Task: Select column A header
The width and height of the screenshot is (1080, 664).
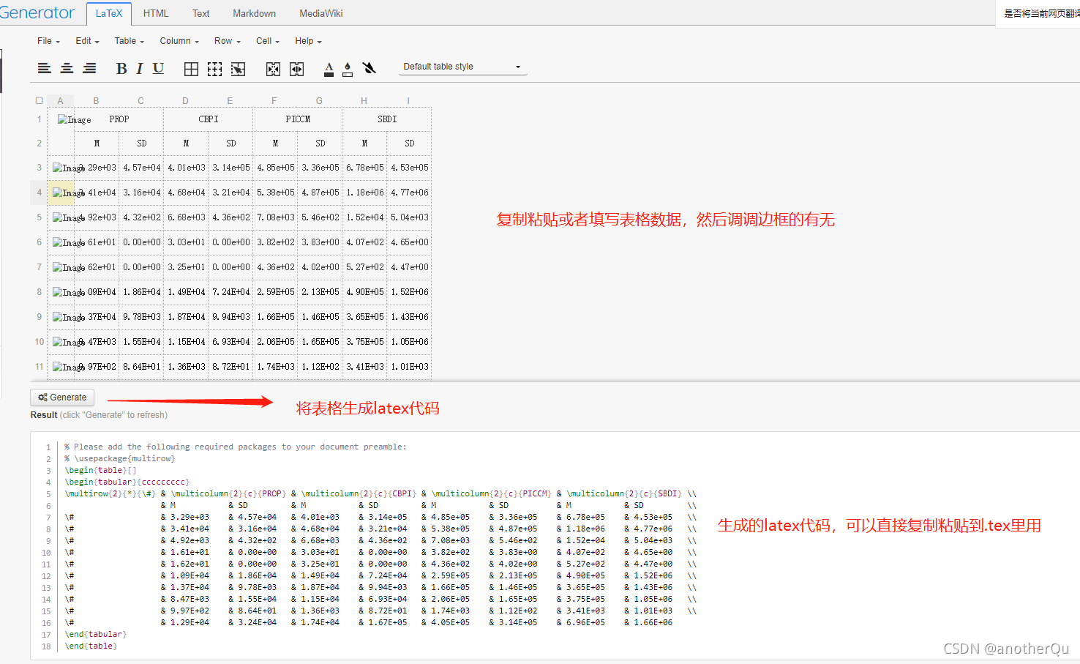Action: click(60, 100)
